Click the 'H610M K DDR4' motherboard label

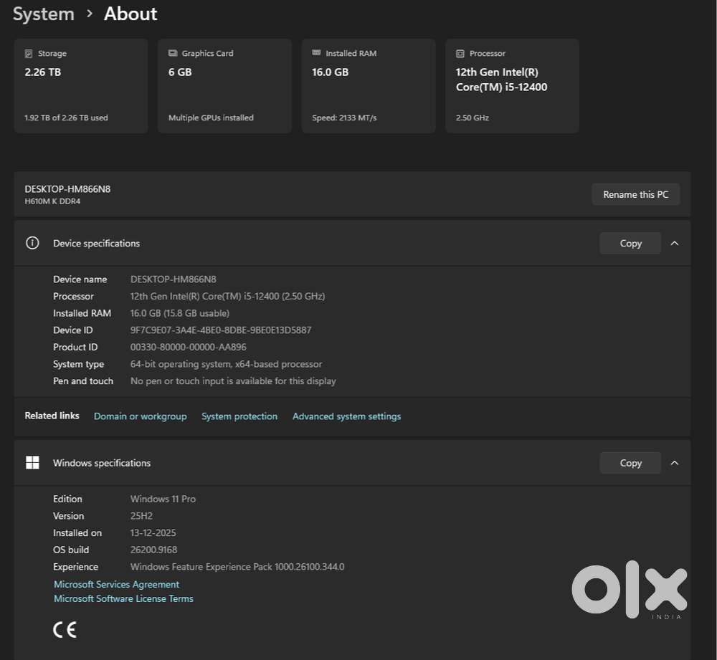point(52,201)
